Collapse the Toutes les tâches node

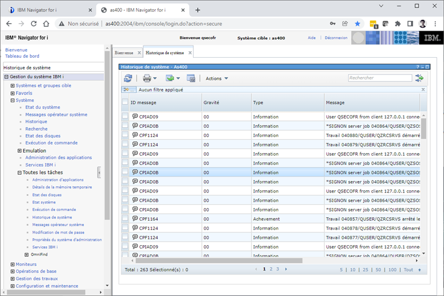(20, 172)
